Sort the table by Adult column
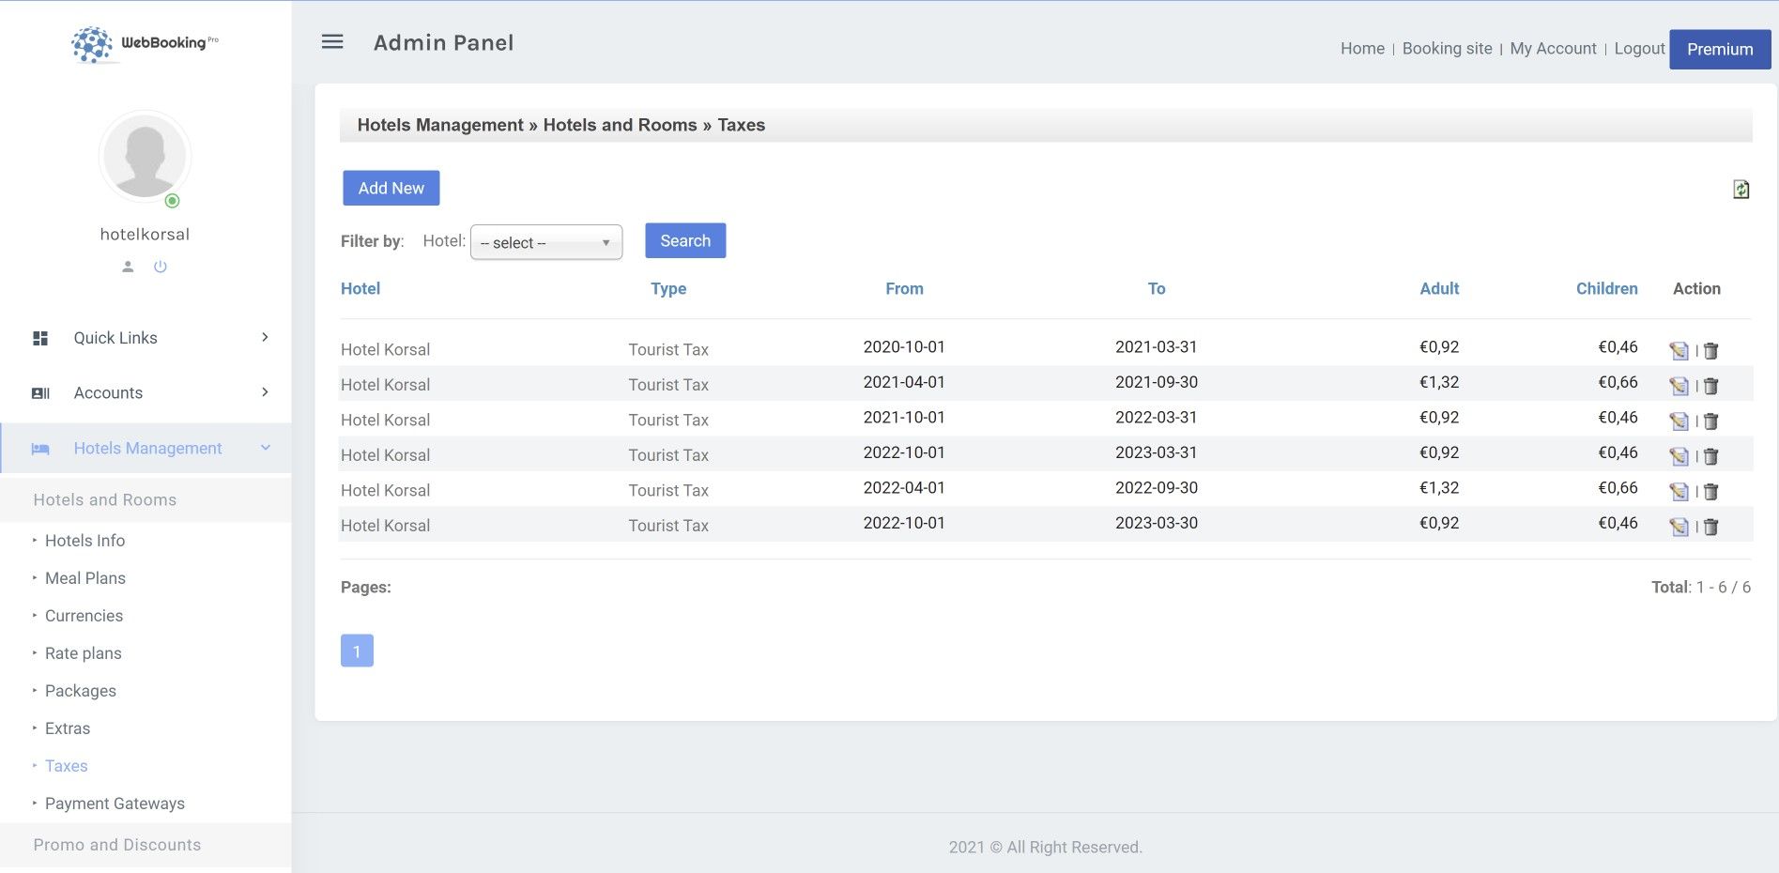 coord(1439,289)
